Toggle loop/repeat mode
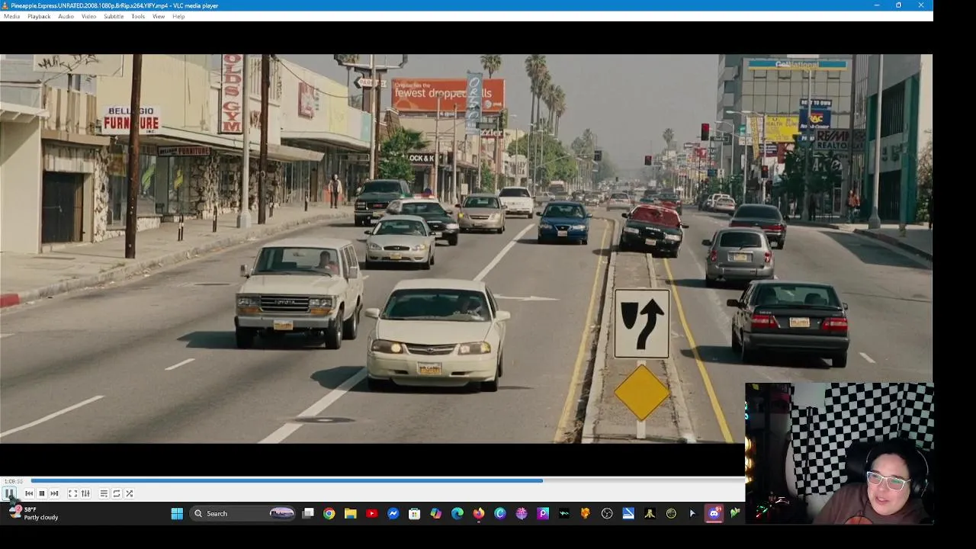This screenshot has height=549, width=976. (x=117, y=493)
